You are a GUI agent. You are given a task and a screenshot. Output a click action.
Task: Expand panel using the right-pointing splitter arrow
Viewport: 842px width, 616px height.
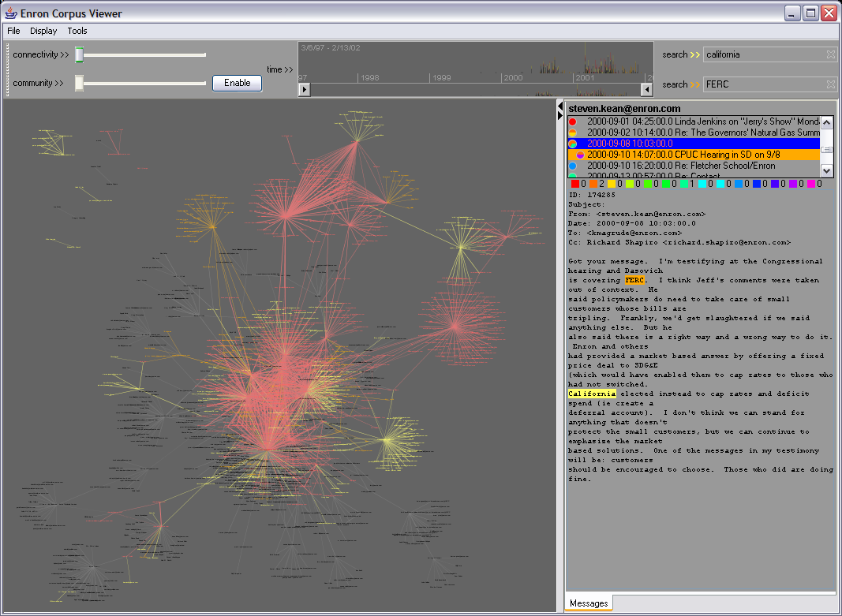click(560, 115)
